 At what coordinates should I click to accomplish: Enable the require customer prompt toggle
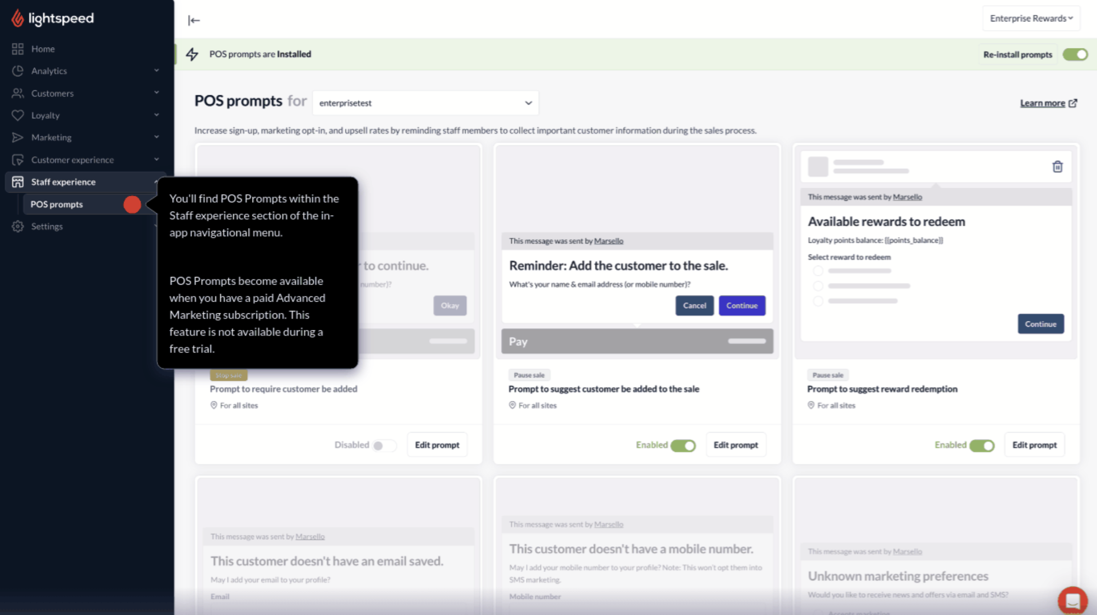pos(384,445)
